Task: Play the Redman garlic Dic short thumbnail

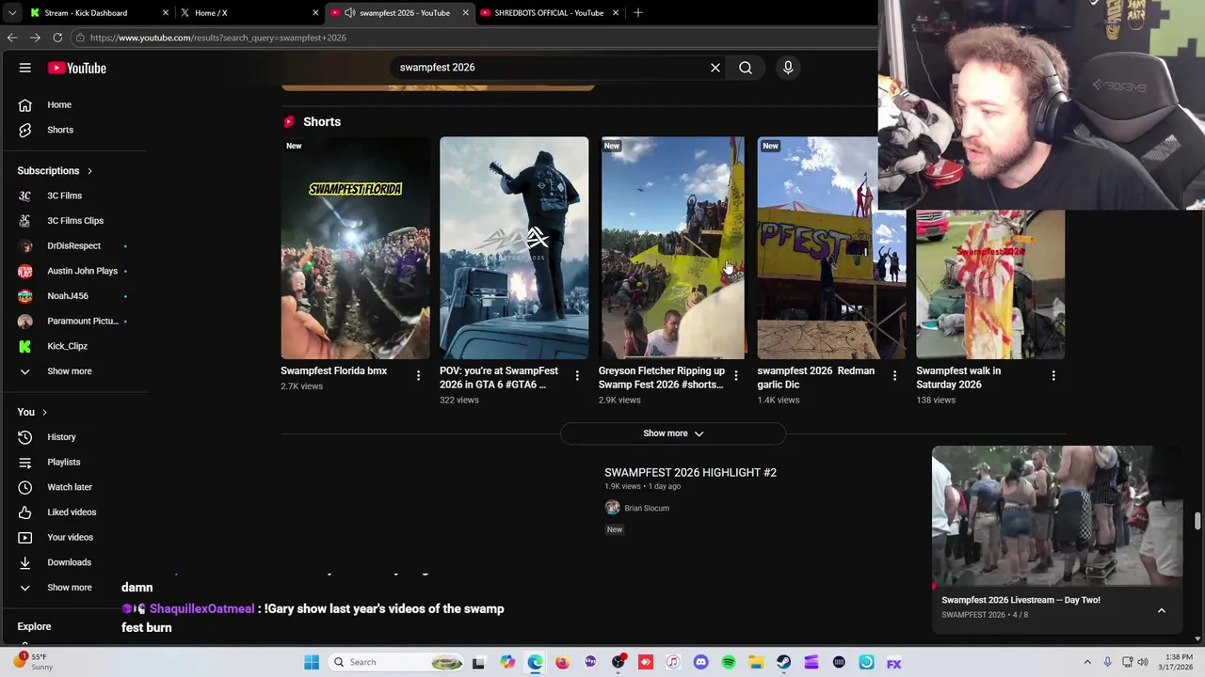Action: pyautogui.click(x=831, y=248)
